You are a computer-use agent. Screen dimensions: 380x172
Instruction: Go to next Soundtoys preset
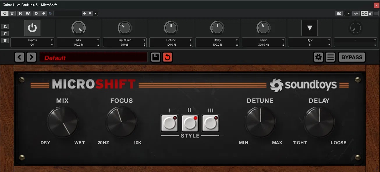coord(31,57)
